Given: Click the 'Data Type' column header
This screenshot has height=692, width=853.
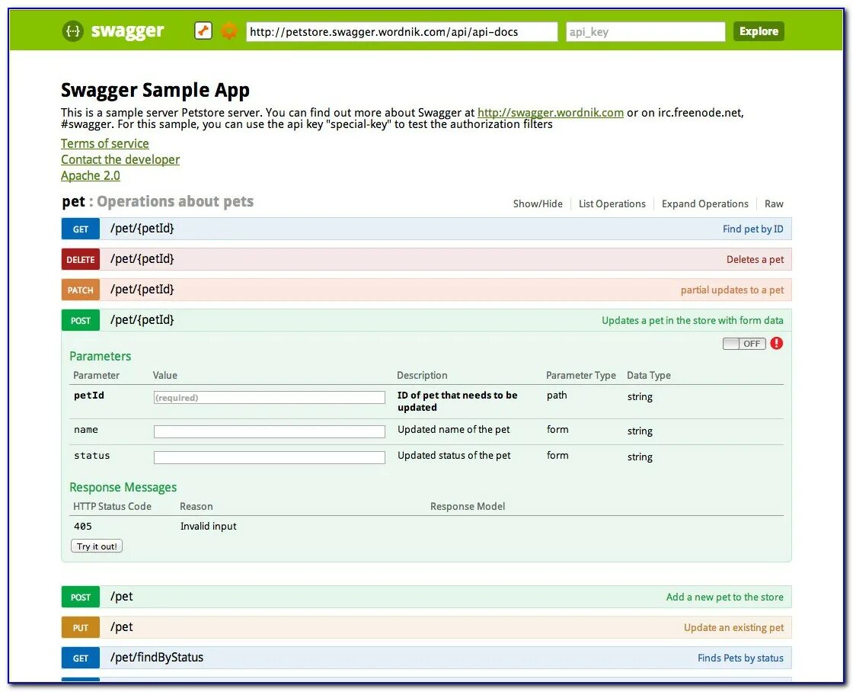Looking at the screenshot, I should [x=648, y=376].
